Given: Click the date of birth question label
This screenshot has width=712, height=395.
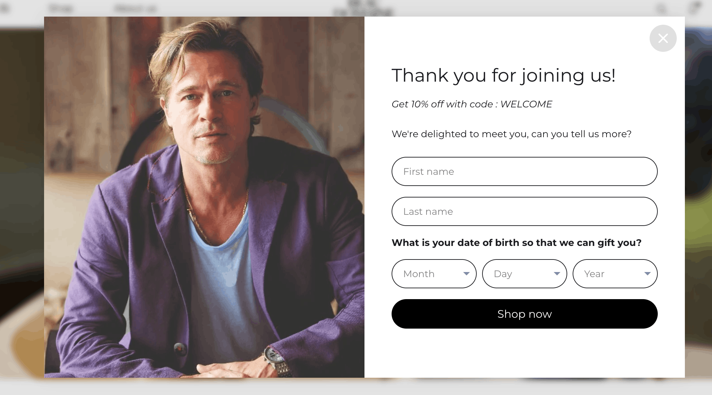Looking at the screenshot, I should click(x=516, y=243).
